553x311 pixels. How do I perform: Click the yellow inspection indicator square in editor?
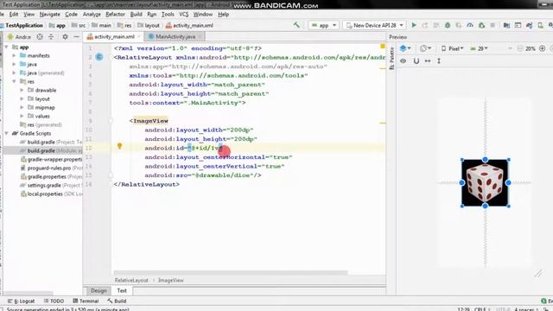[383, 46]
